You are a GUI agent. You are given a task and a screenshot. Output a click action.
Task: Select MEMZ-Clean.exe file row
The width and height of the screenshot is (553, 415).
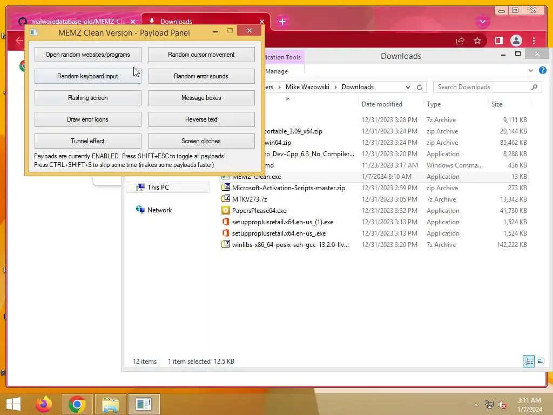point(374,177)
